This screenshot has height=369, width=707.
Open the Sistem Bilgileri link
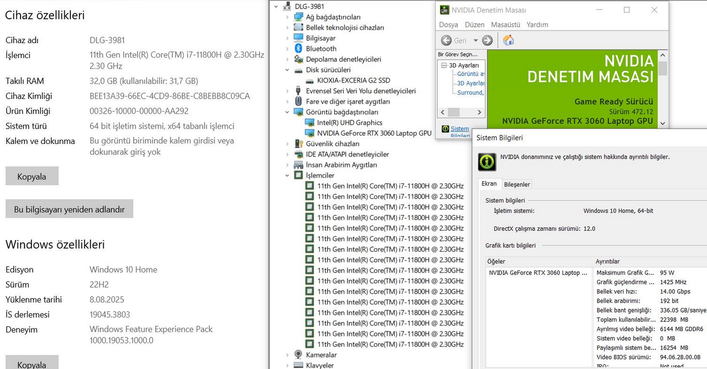point(460,132)
